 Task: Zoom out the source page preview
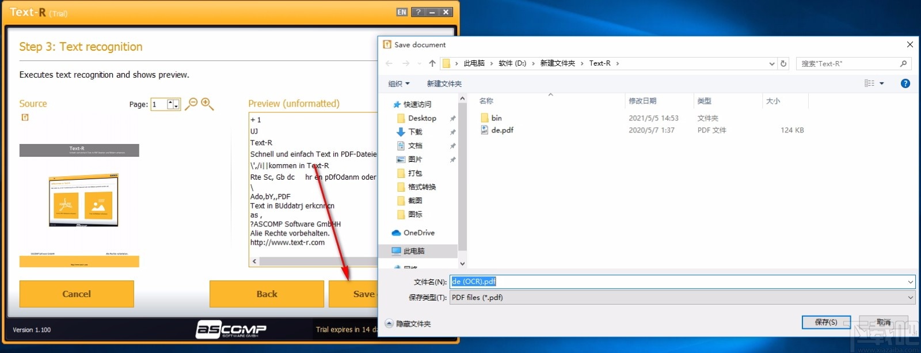coord(191,104)
